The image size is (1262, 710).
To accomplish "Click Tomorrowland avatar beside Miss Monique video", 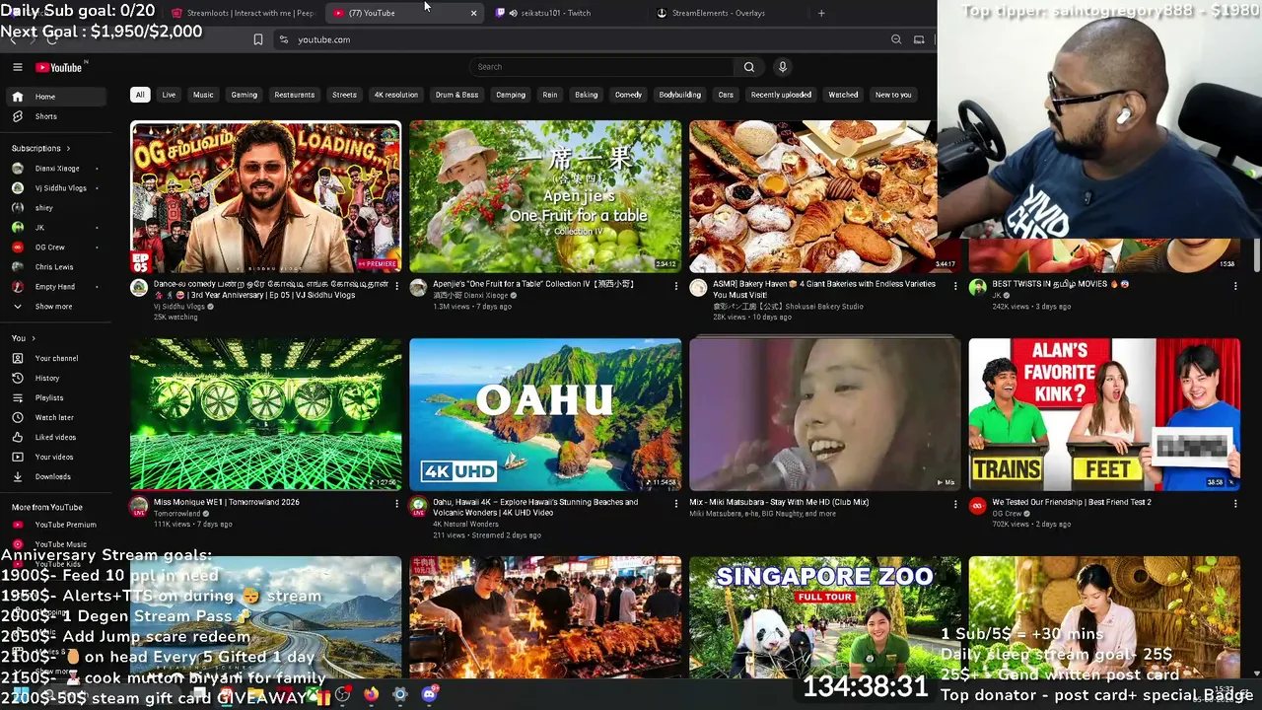I will click(x=139, y=506).
